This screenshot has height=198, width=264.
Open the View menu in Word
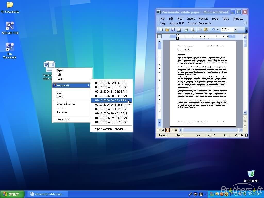(180, 19)
